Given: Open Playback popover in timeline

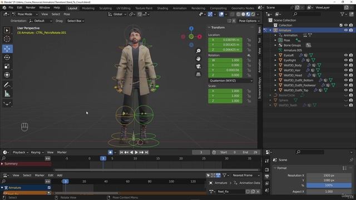Looking at the screenshot, I should click(21, 152).
